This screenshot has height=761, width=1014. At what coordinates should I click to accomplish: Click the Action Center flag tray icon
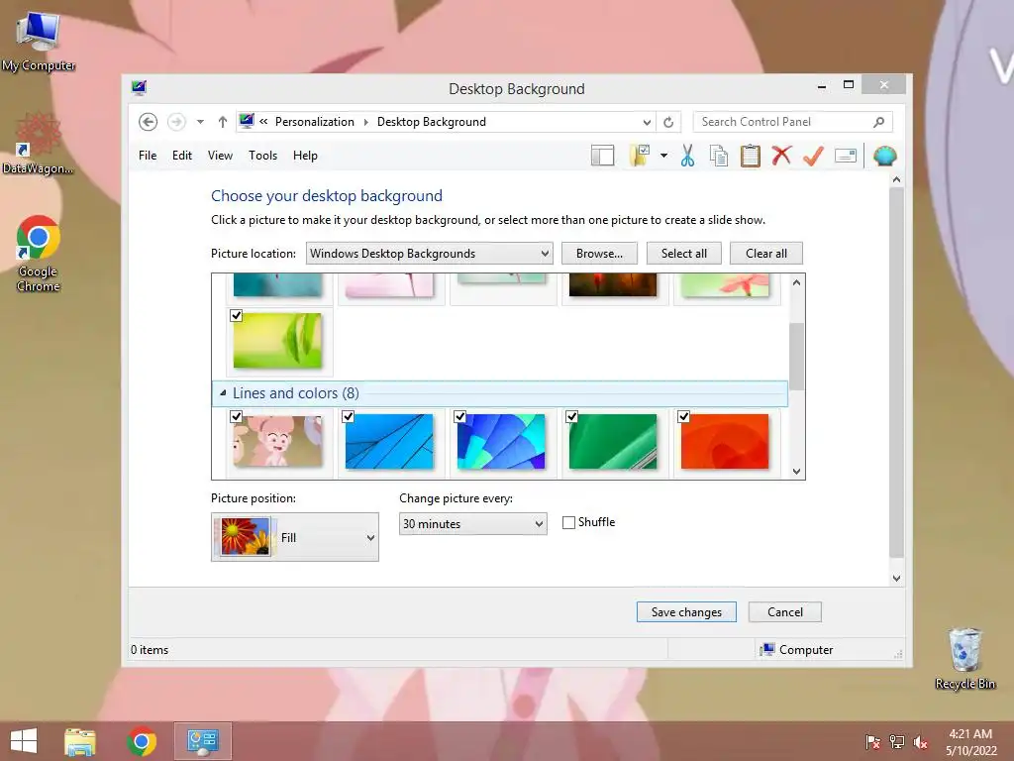point(873,742)
